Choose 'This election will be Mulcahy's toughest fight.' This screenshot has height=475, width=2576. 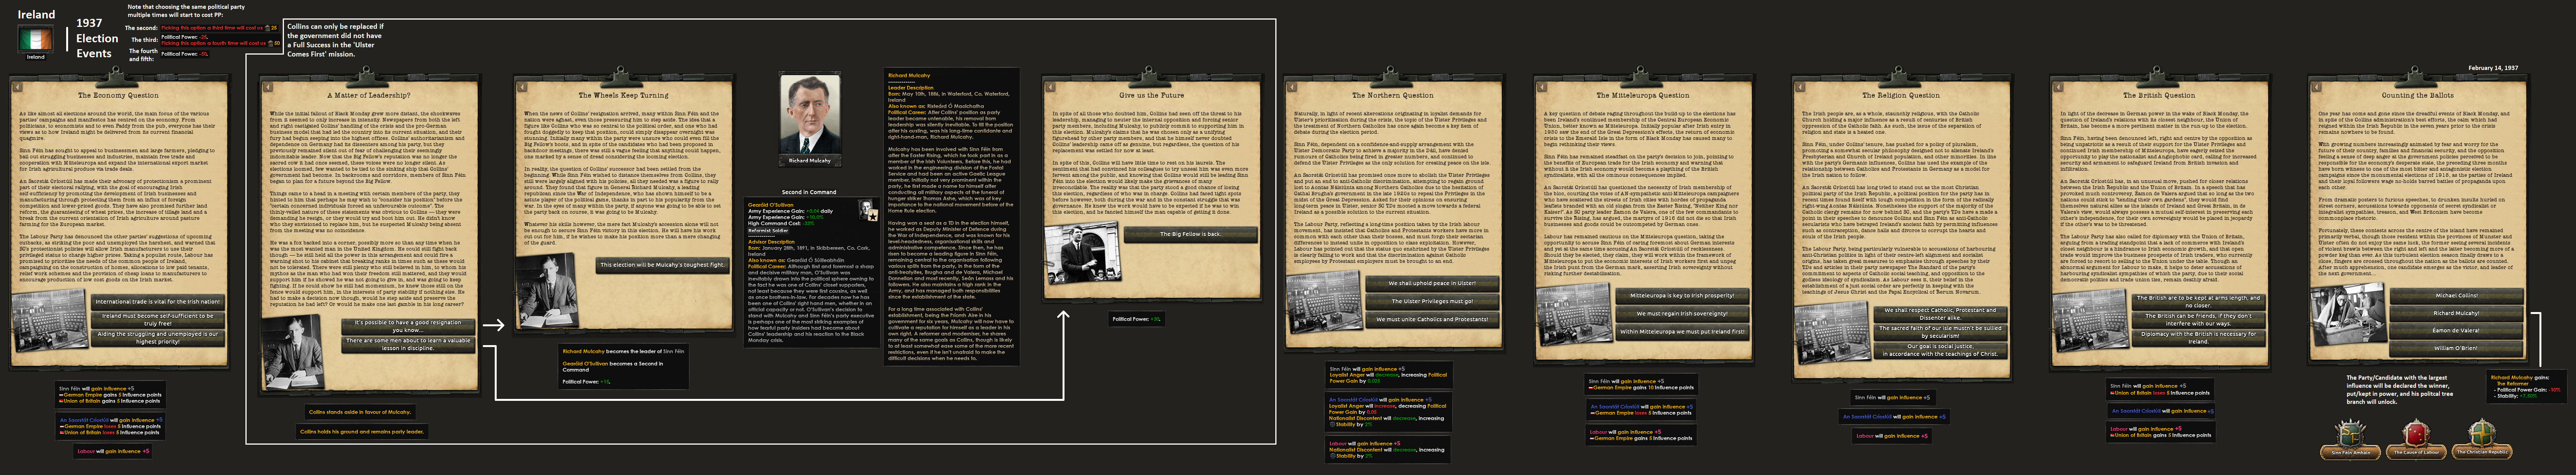(x=662, y=265)
